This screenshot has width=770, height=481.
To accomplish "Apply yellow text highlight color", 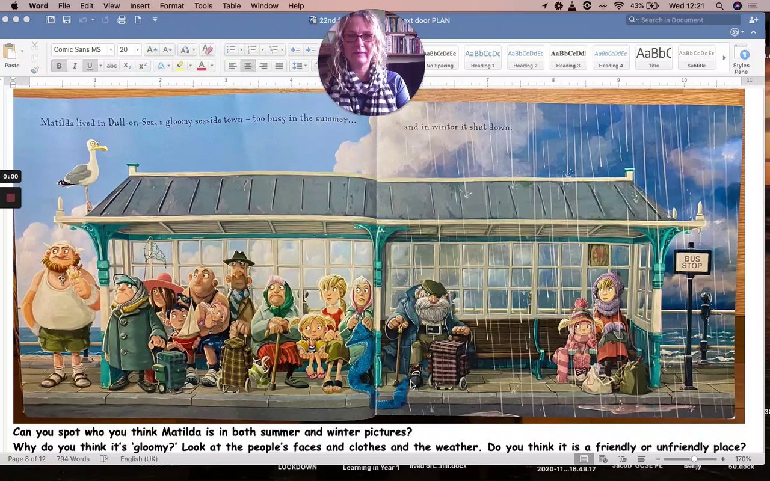I will pos(180,66).
